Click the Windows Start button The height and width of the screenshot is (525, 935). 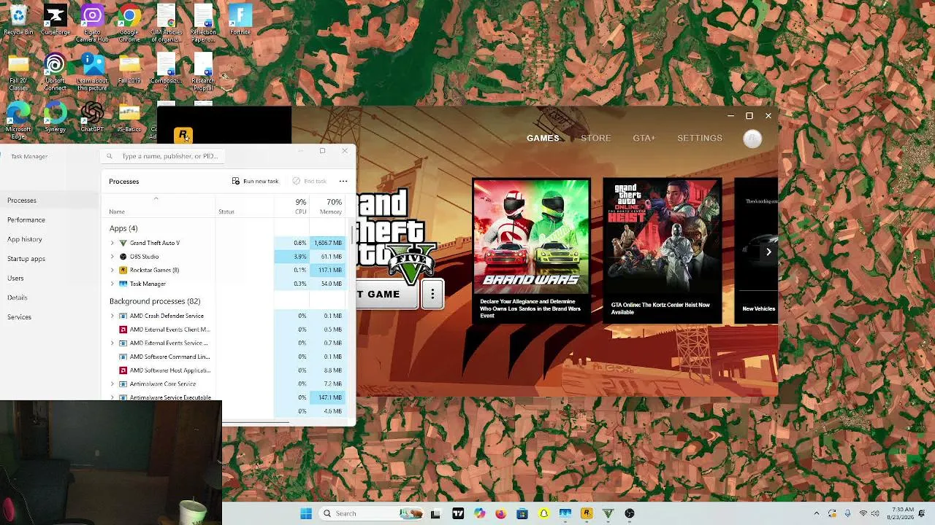[x=306, y=513]
